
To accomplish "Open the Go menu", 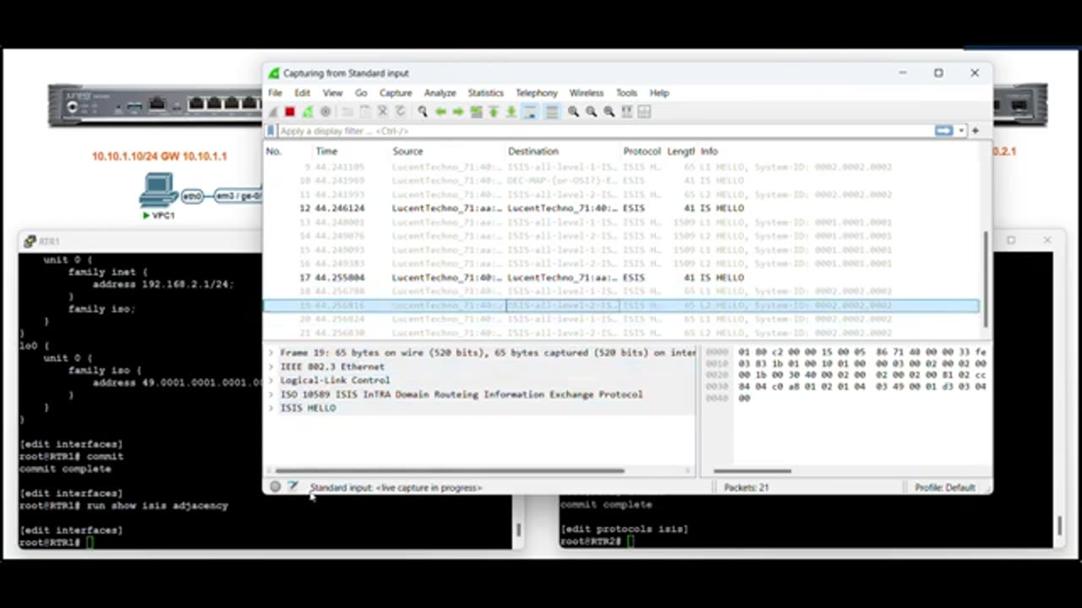I will tap(361, 93).
